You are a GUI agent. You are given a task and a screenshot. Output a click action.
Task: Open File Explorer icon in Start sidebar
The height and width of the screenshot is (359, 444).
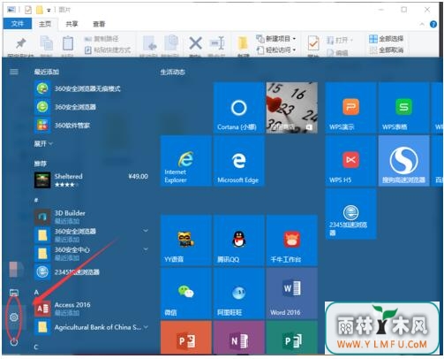coord(14,293)
